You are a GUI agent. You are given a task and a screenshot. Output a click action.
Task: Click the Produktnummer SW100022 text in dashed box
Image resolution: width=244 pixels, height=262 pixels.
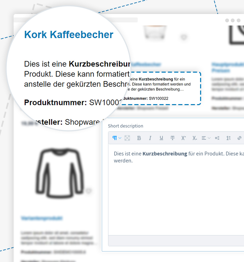[145, 99]
